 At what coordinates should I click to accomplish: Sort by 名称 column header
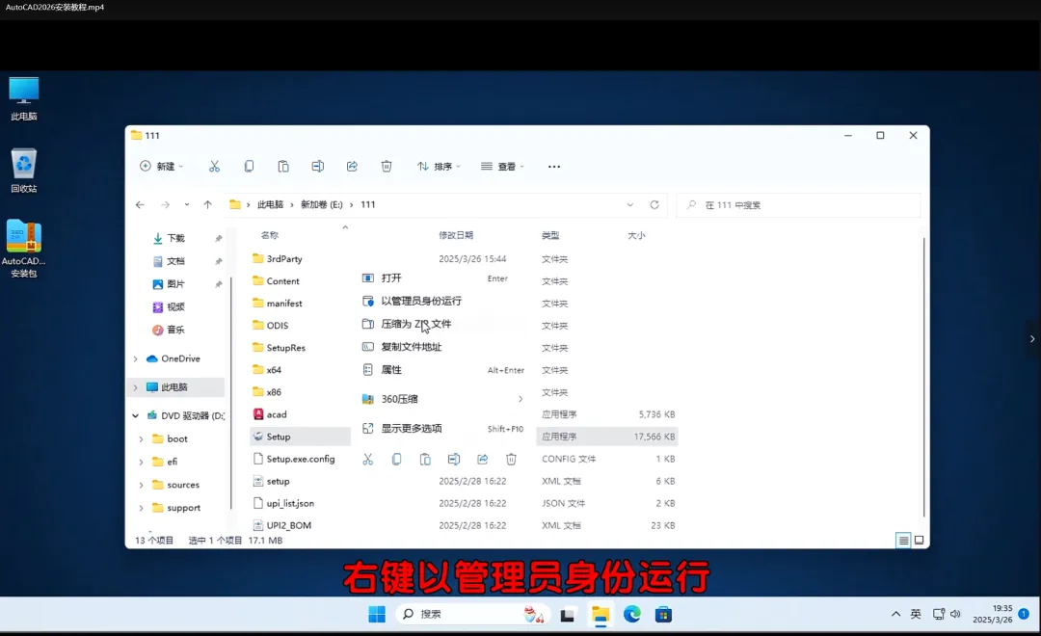pyautogui.click(x=270, y=235)
